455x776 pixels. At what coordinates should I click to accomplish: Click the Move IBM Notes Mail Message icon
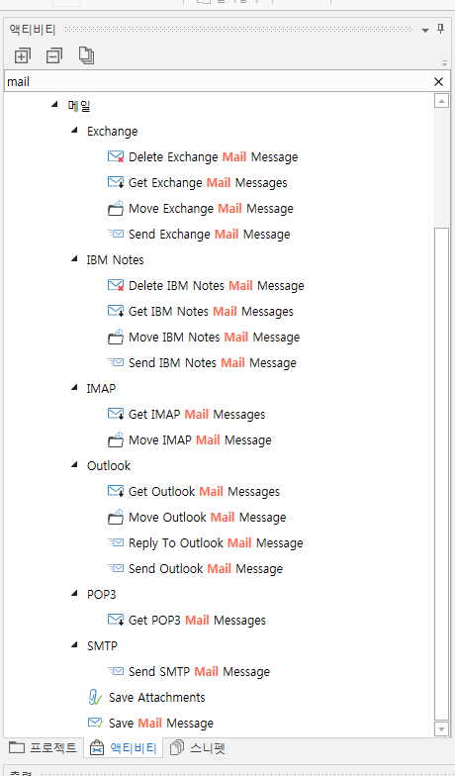[116, 337]
